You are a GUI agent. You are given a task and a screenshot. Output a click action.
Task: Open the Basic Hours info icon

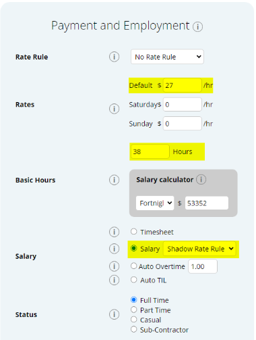[x=114, y=180]
